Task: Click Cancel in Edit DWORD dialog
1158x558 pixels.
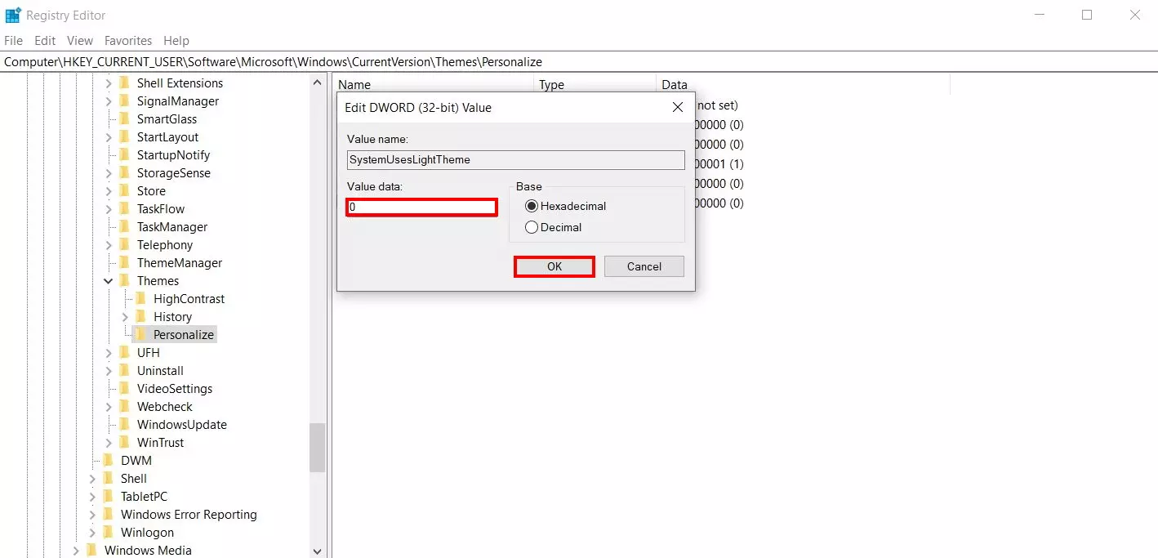Action: pos(644,266)
